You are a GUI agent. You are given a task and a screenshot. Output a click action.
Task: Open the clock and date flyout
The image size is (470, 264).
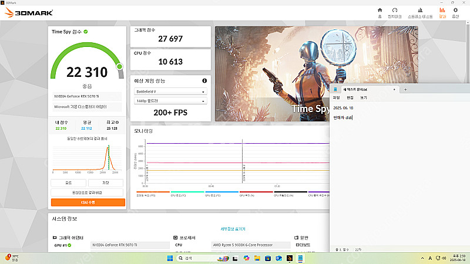pos(457,258)
